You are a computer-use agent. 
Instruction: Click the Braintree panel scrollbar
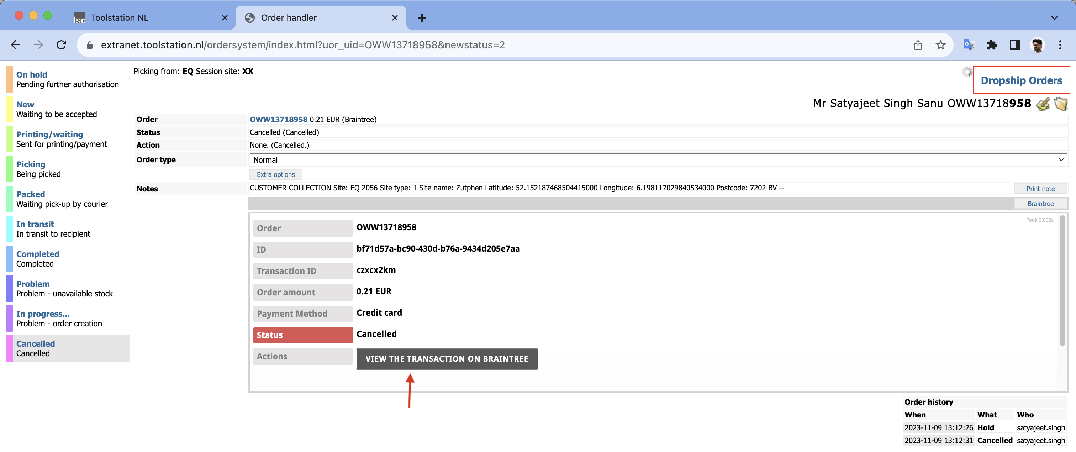coord(1062,281)
